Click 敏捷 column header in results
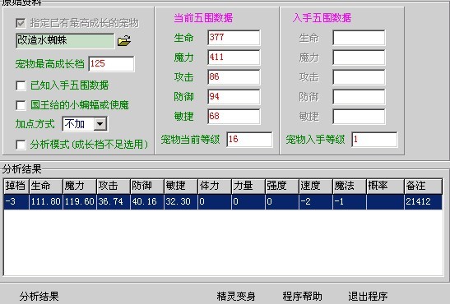Screen dimensions: 450x304 click(x=181, y=187)
